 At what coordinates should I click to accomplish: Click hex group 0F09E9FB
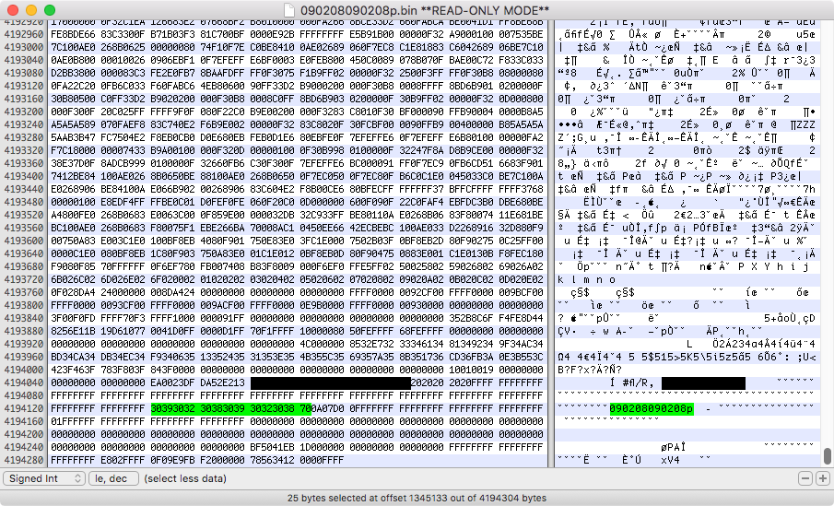(x=172, y=460)
